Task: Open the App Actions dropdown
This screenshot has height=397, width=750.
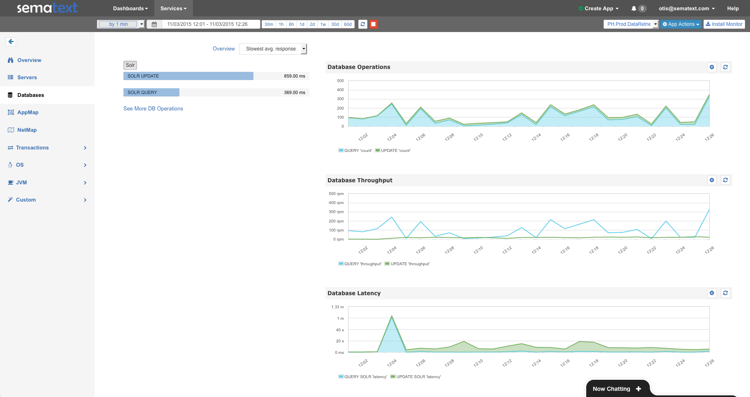Action: [681, 24]
